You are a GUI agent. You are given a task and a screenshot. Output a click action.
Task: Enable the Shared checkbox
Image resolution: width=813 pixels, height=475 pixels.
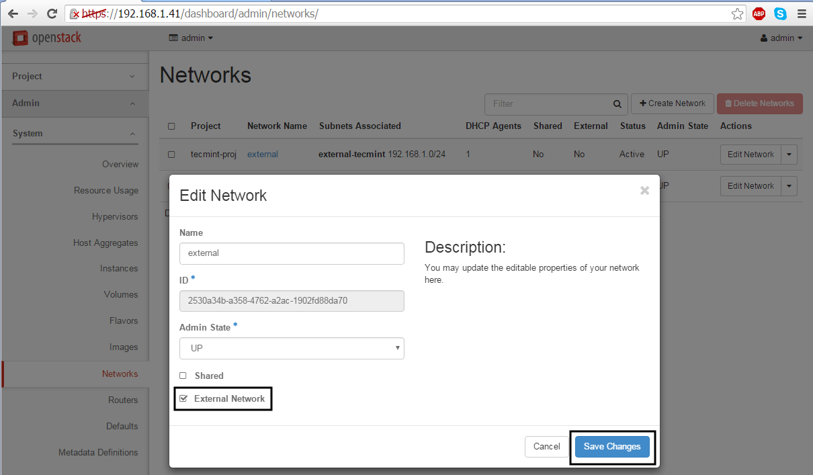183,376
